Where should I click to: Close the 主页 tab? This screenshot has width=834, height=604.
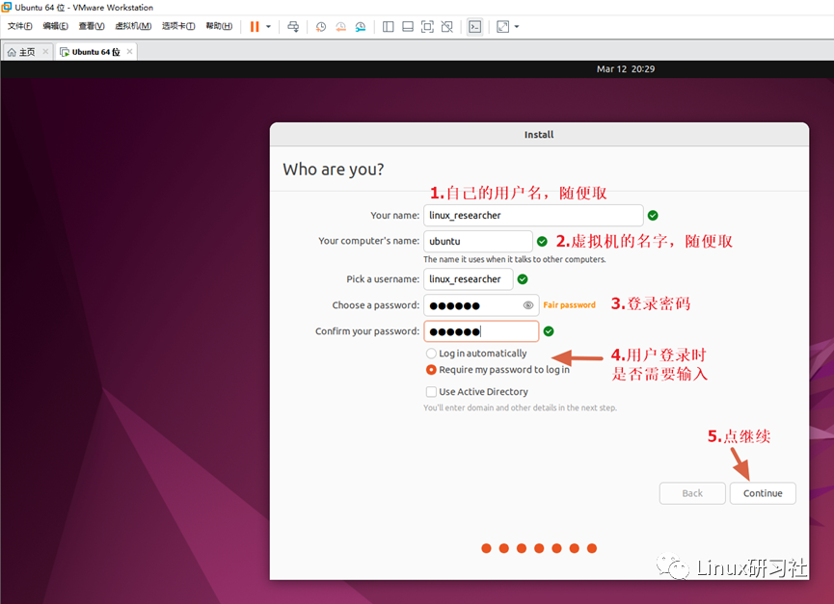(45, 51)
